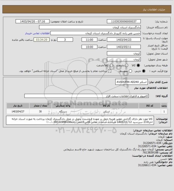
Task: Click the deadline hour field 11:00
Action: pos(89,40)
